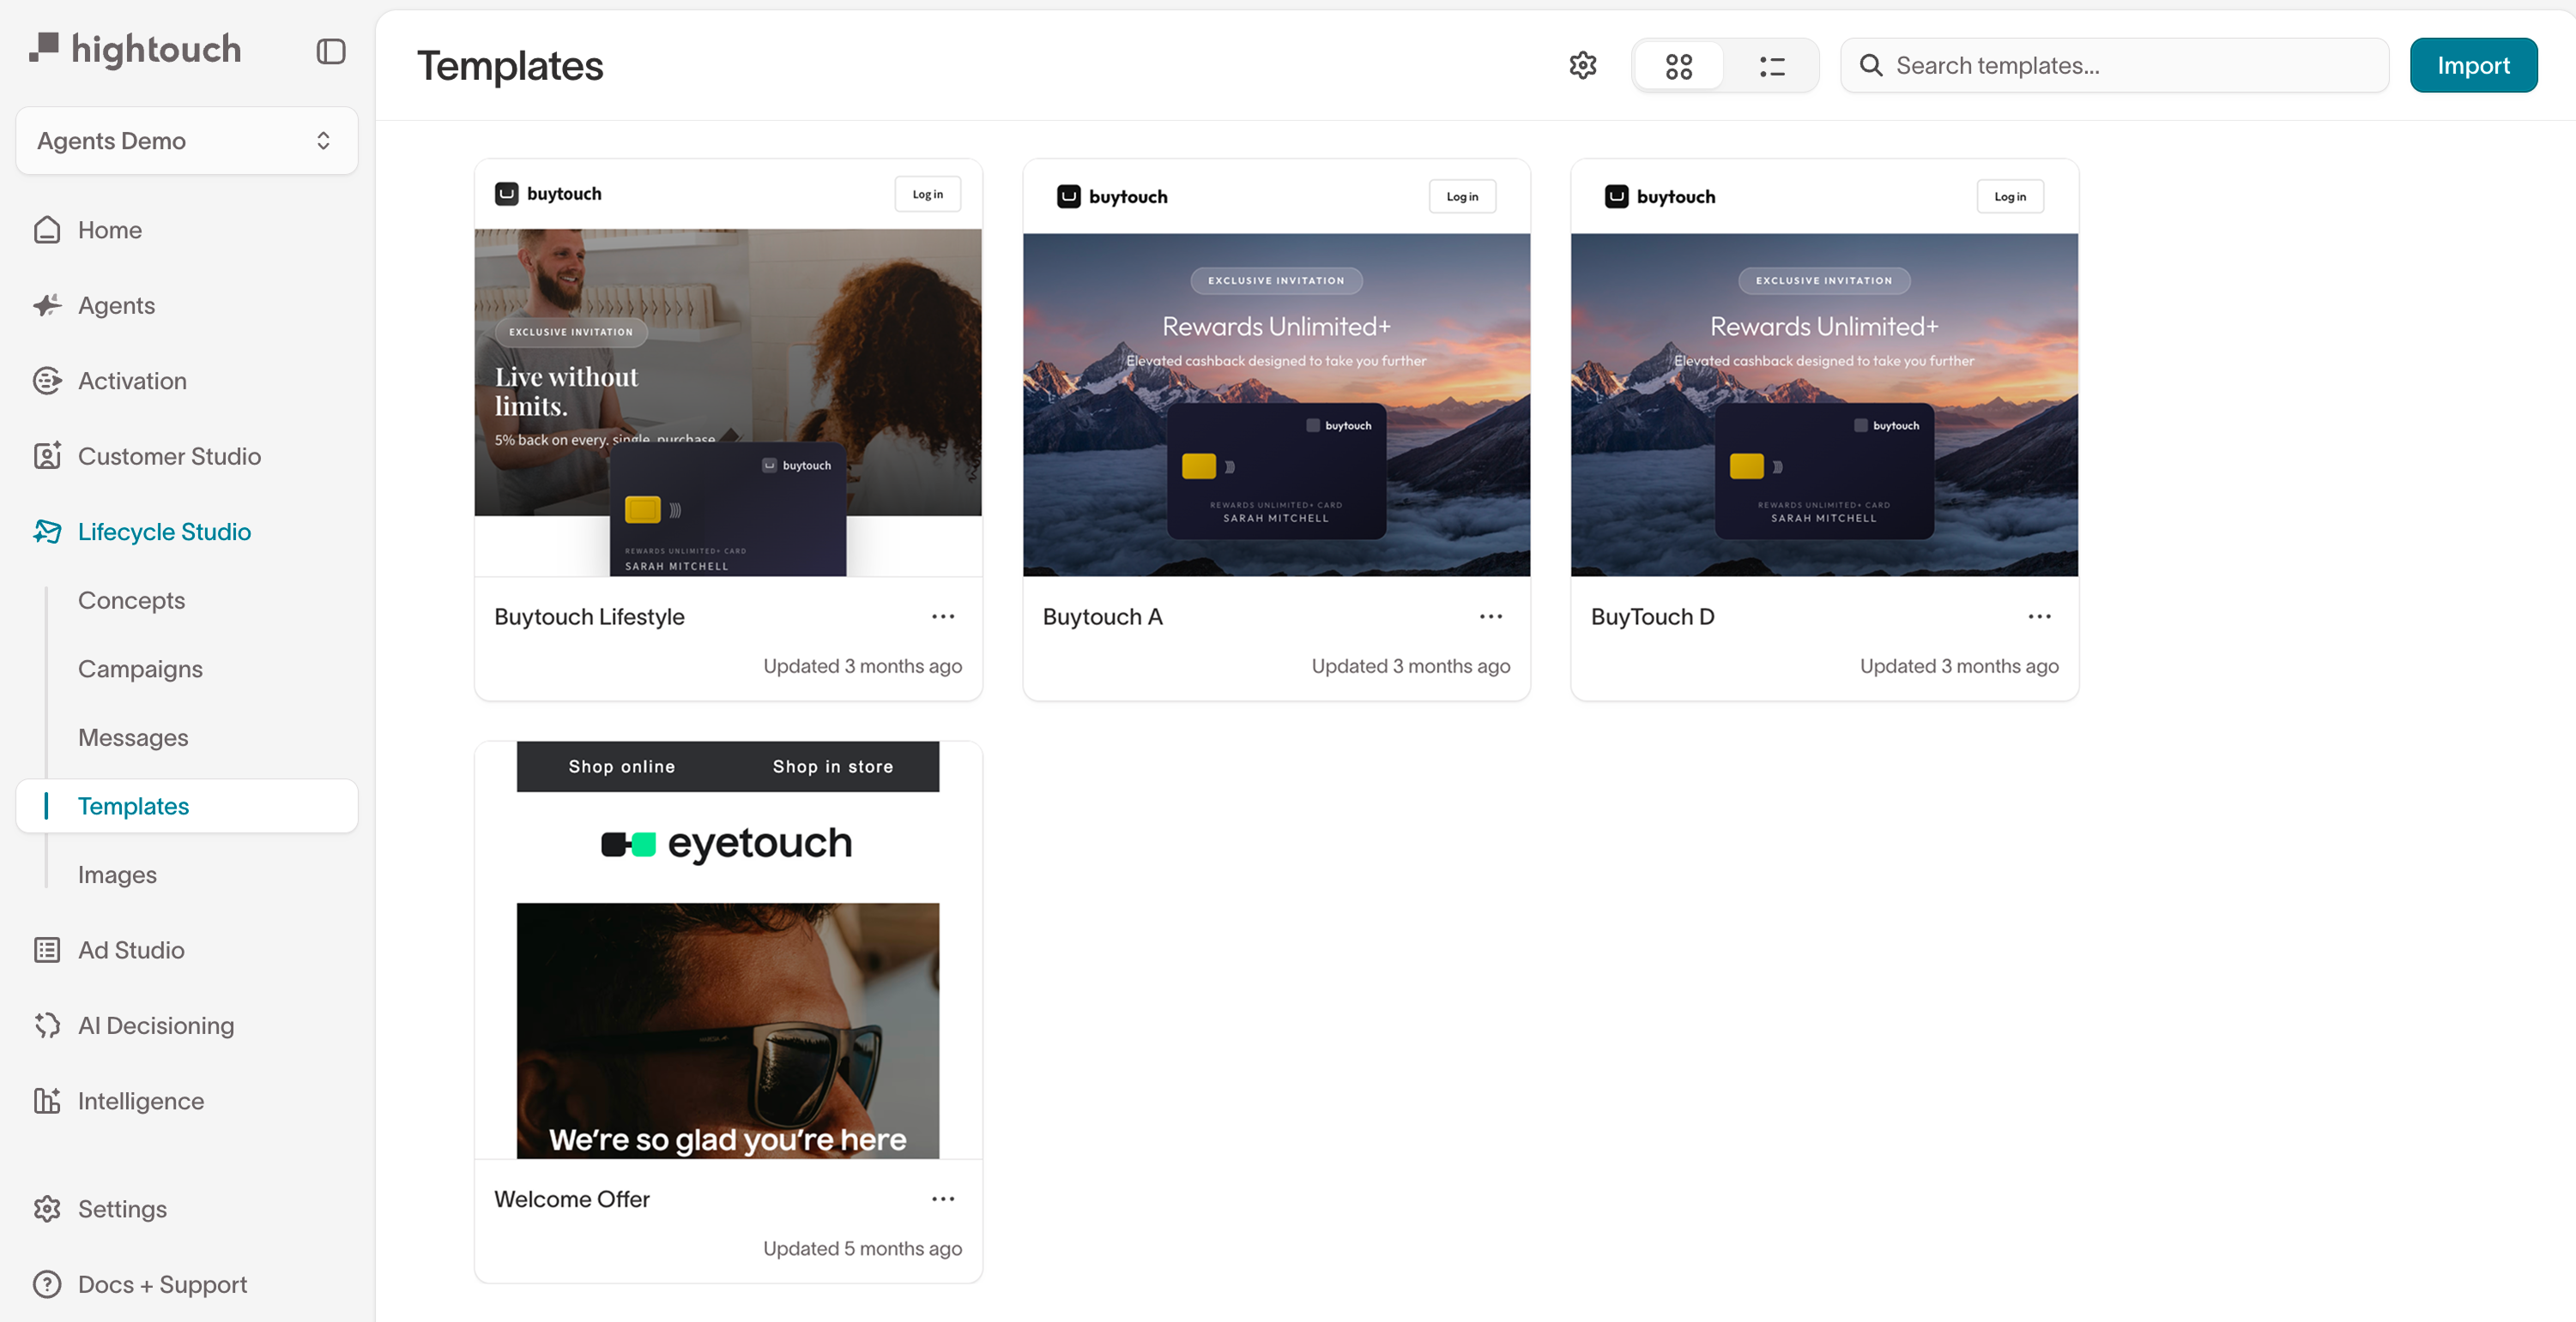2576x1322 pixels.
Task: Click the Import button
Action: coord(2473,66)
